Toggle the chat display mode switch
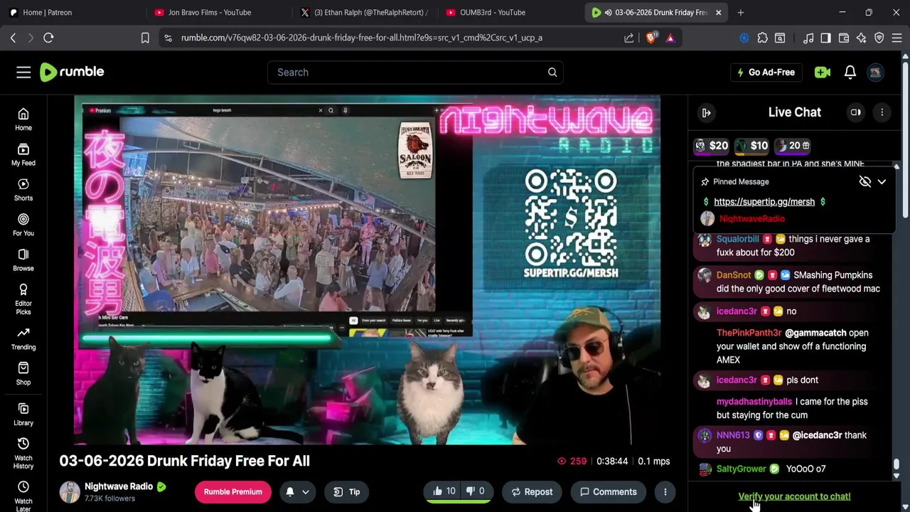The image size is (910, 512). pyautogui.click(x=856, y=112)
